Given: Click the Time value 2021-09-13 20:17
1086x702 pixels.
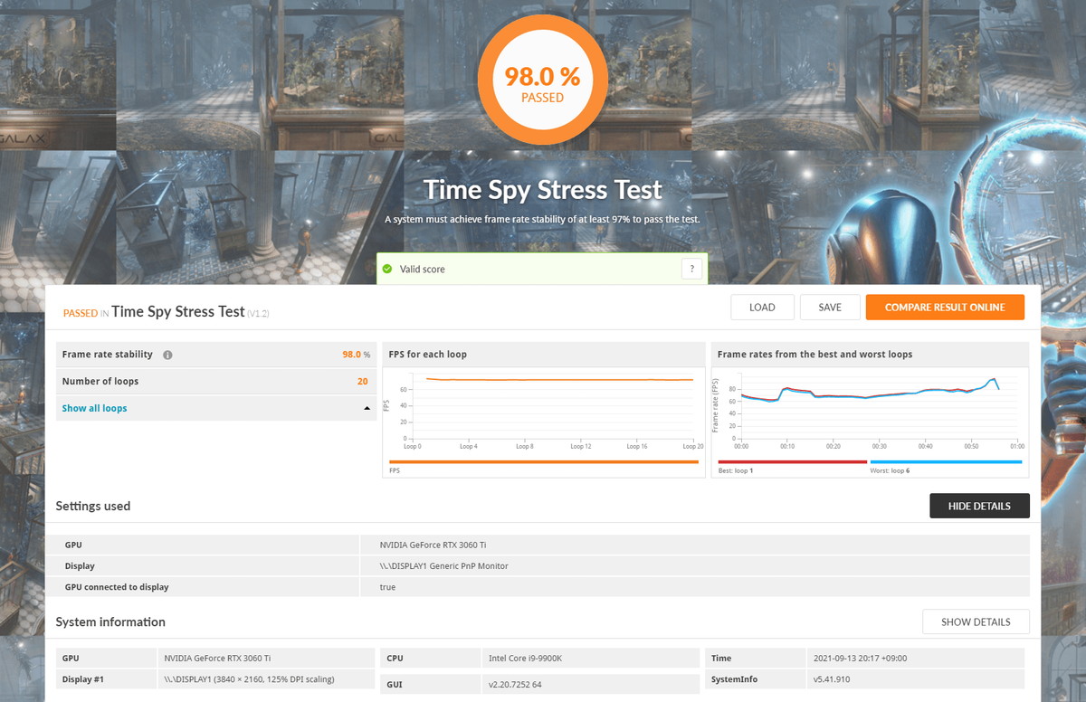Looking at the screenshot, I should [860, 658].
